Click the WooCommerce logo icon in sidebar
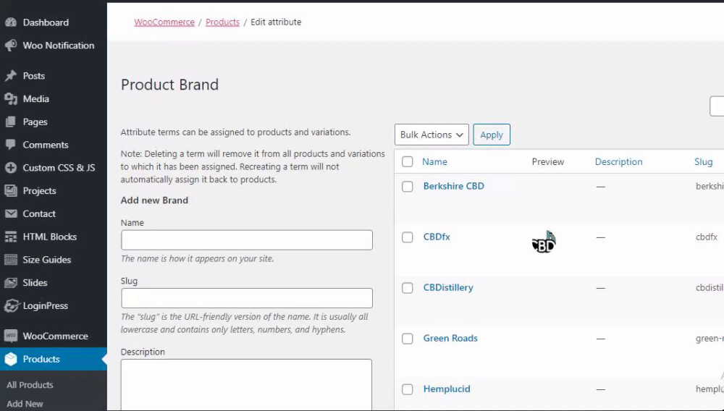724x411 pixels. tap(11, 336)
